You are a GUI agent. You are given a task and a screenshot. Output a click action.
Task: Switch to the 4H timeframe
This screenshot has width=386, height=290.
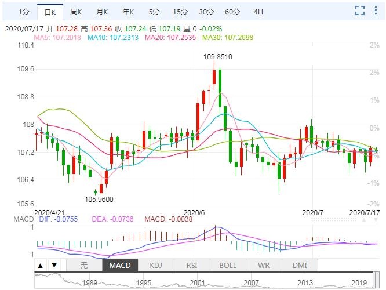(258, 12)
